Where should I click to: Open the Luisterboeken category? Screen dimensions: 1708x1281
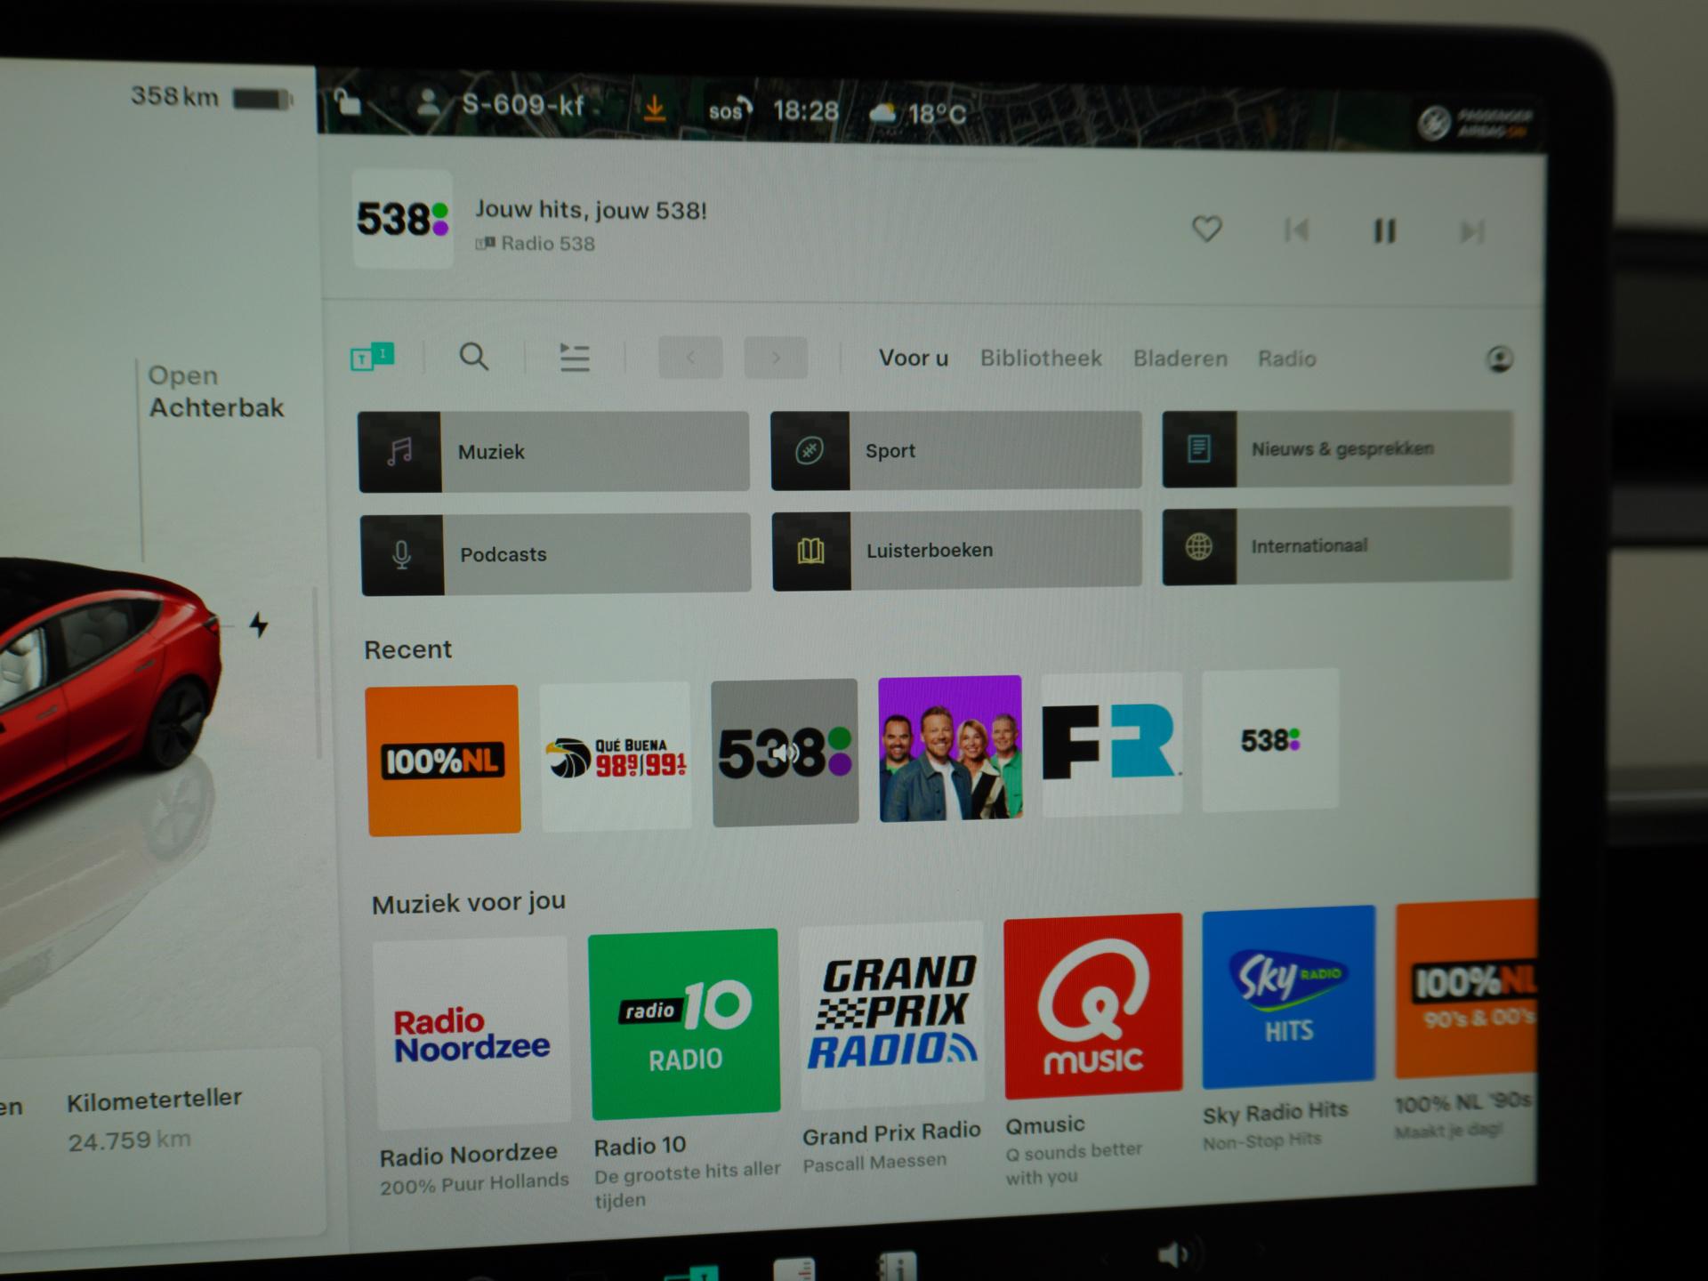957,550
